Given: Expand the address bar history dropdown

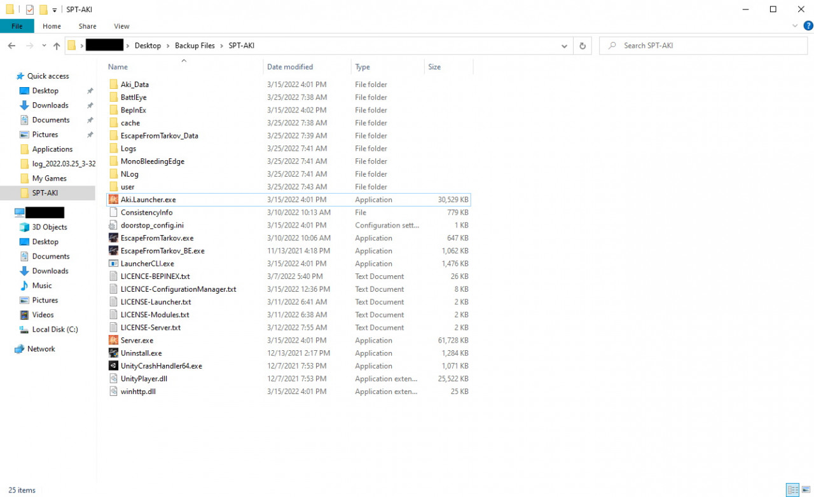Looking at the screenshot, I should click(x=564, y=46).
